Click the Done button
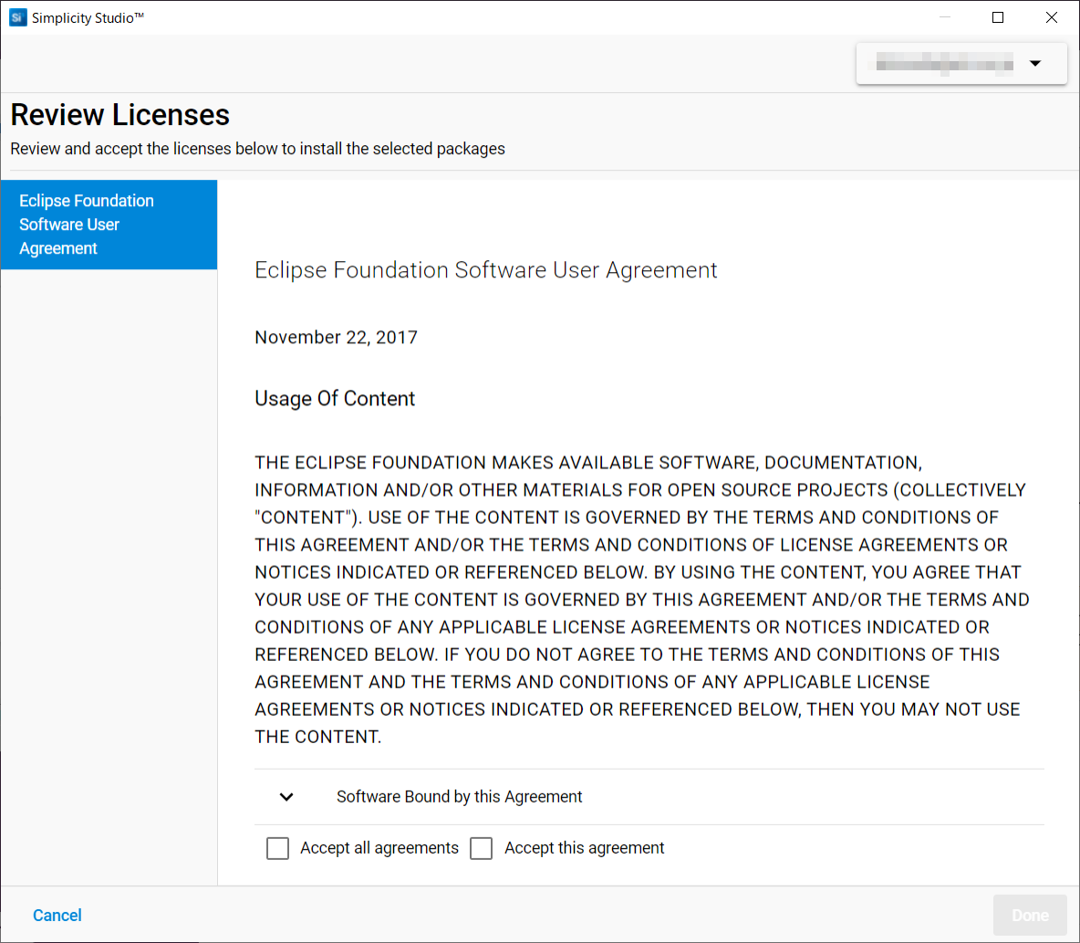The image size is (1080, 943). tap(1030, 915)
